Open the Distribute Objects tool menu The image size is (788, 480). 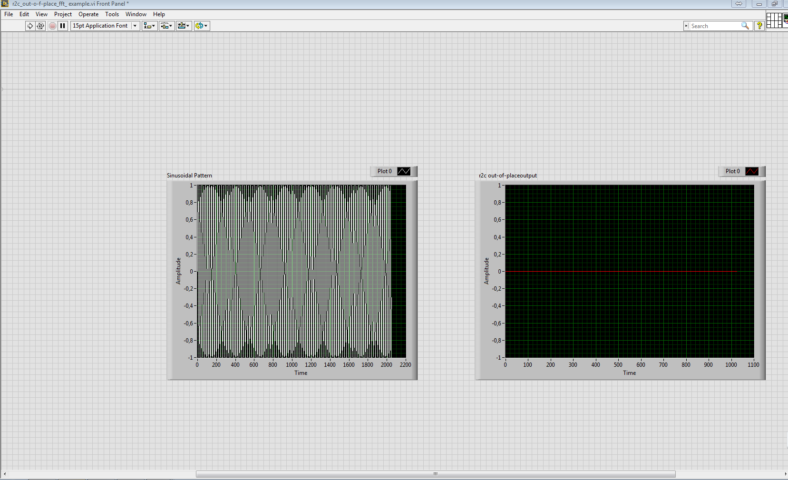click(x=166, y=26)
